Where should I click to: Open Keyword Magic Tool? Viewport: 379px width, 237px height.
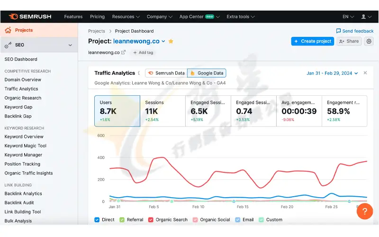[26, 146]
